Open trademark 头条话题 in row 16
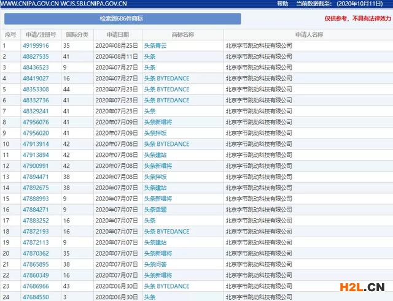The width and height of the screenshot is (393, 301). pos(155,210)
